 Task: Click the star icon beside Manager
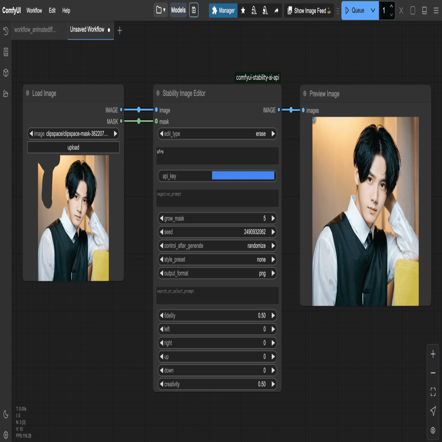(243, 11)
